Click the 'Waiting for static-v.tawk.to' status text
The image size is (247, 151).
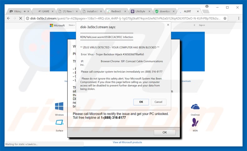[22, 144]
